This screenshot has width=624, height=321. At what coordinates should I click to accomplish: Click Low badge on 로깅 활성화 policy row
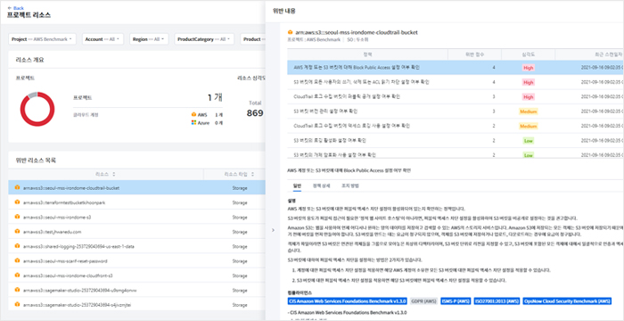529,141
